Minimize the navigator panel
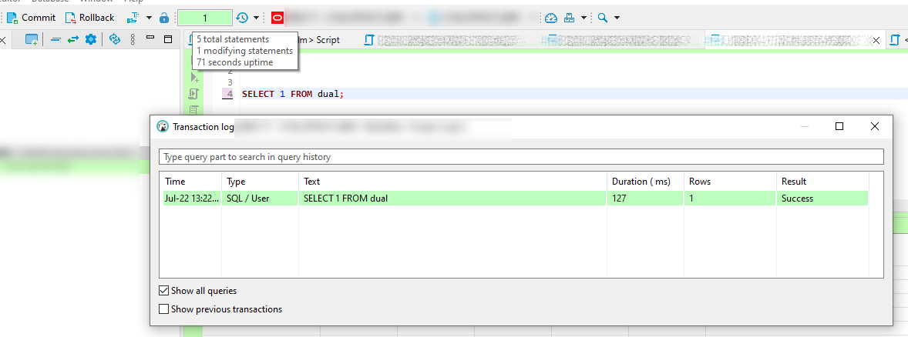This screenshot has height=337, width=908. click(150, 38)
